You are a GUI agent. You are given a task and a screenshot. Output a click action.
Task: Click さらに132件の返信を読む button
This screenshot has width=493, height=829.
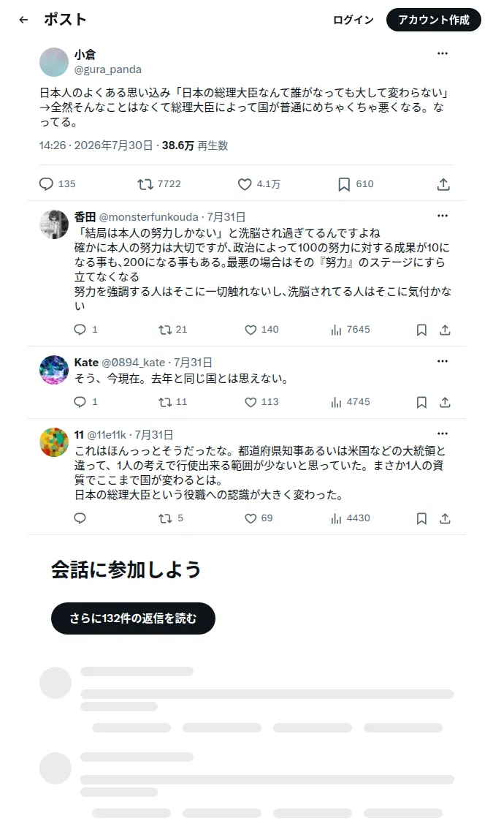(133, 618)
